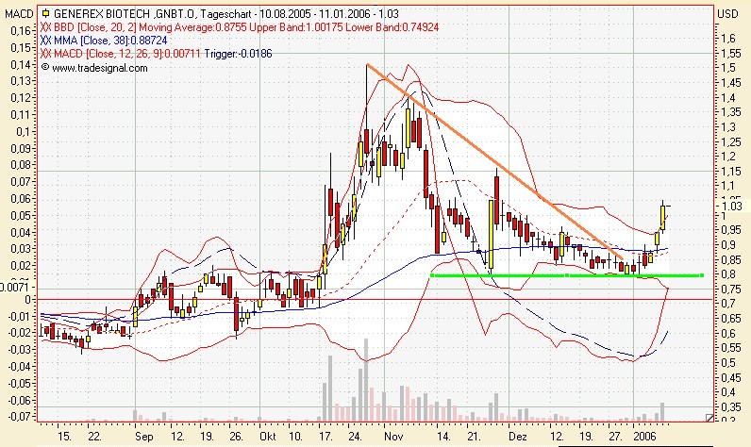Image resolution: width=751 pixels, height=447 pixels.
Task: Click the latest yellow candlestick near 1.03
Action: point(663,217)
